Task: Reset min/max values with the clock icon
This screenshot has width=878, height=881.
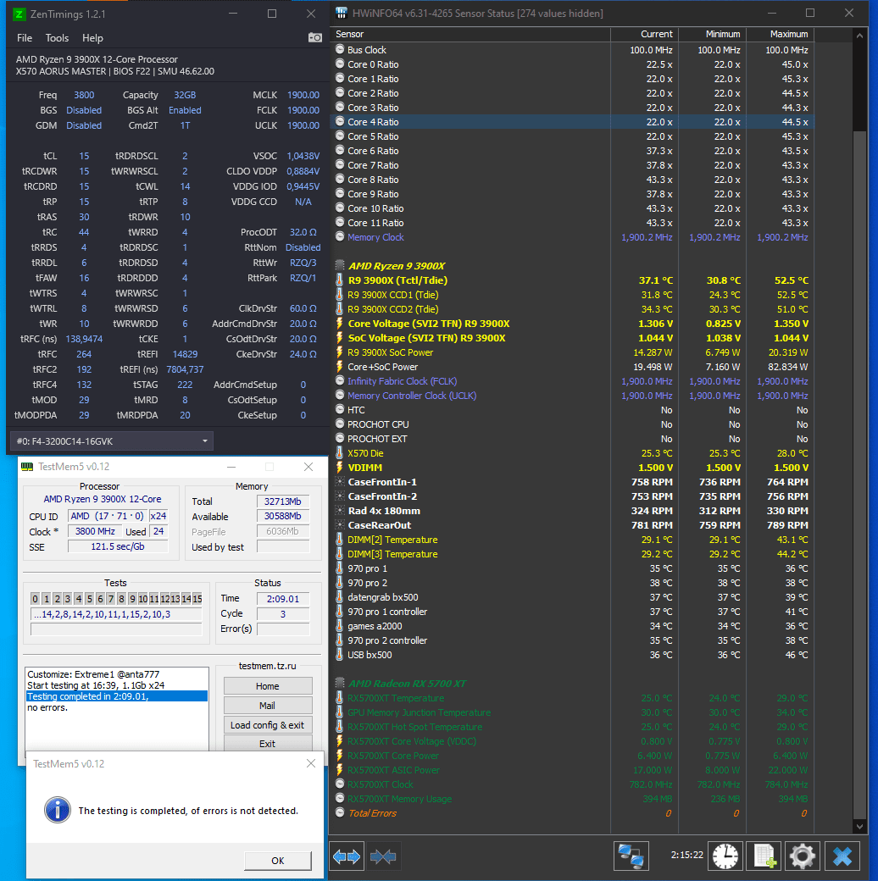Action: pyautogui.click(x=725, y=856)
